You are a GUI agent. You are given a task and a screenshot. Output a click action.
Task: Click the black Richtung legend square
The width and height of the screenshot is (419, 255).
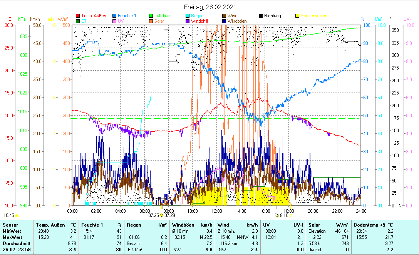click(261, 16)
